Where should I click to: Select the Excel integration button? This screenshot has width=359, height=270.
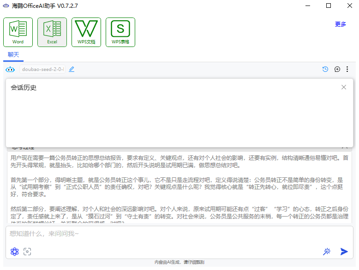(52, 32)
